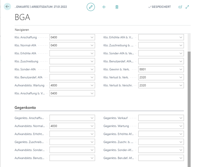Open Kto. Verlust b. Verschr. dropdown

click(181, 85)
